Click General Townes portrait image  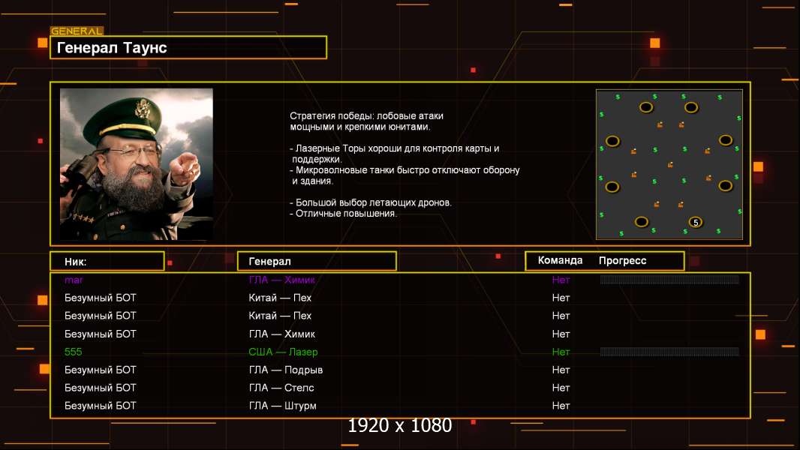[x=137, y=164]
